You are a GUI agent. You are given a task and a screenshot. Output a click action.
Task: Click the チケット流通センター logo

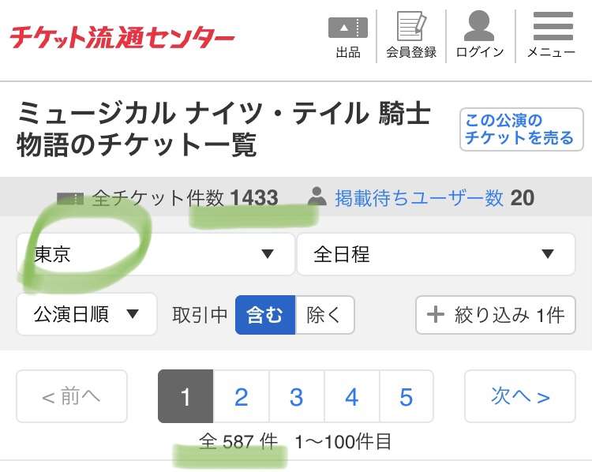[122, 37]
